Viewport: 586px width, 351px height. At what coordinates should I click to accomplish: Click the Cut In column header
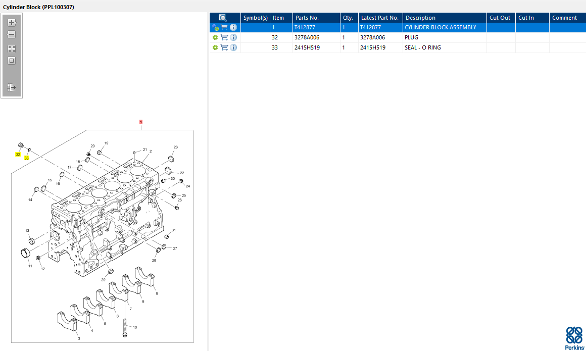click(x=532, y=18)
